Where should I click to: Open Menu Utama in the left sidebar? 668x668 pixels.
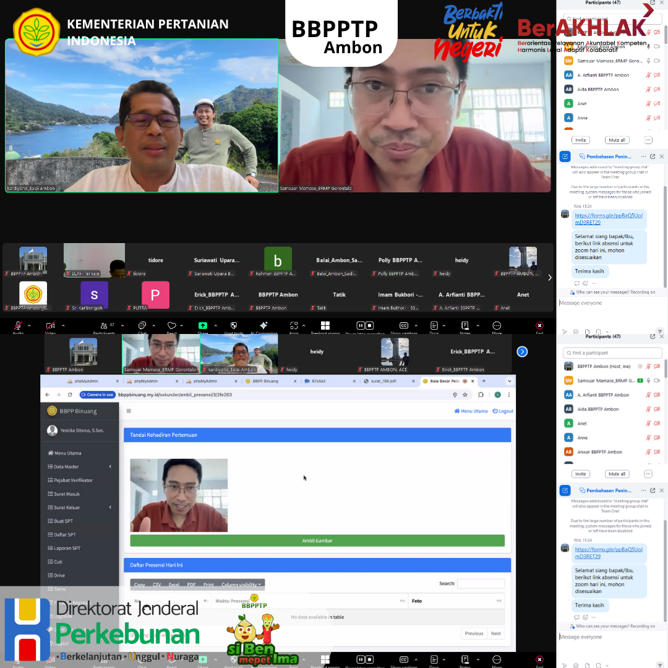[x=65, y=453]
